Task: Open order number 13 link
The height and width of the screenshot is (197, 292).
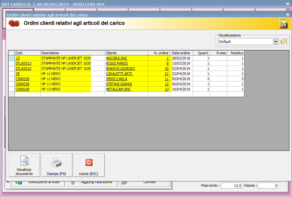Action: (167, 89)
